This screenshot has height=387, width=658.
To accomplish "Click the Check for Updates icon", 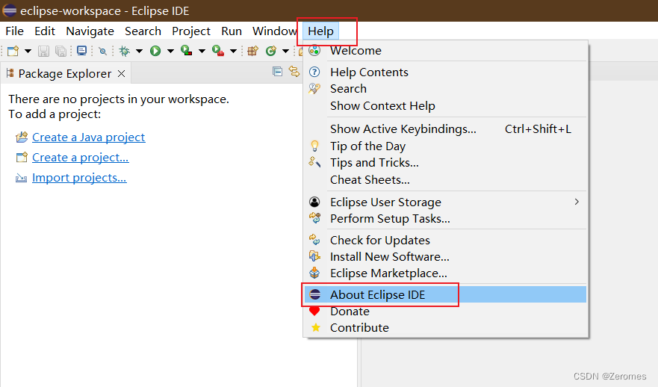I will click(x=314, y=240).
